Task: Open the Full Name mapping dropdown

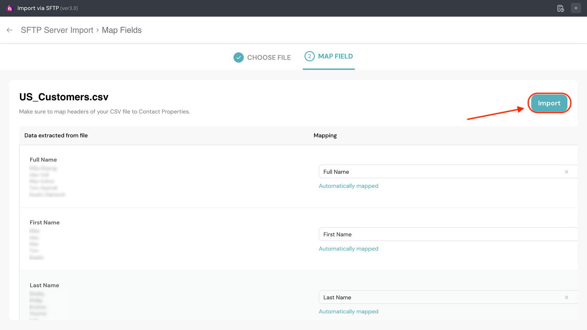Action: click(x=438, y=172)
